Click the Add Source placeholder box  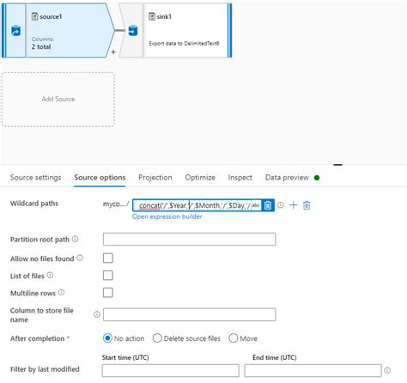[58, 99]
